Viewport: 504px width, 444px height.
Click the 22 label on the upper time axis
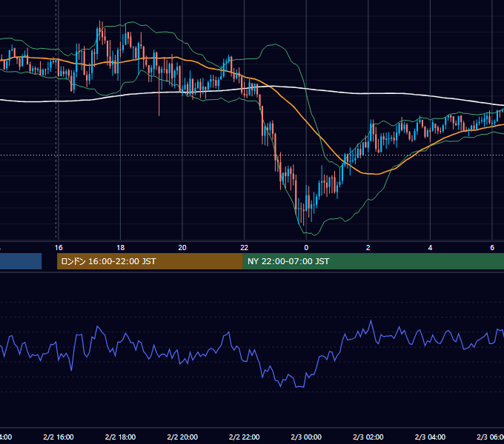(x=245, y=247)
